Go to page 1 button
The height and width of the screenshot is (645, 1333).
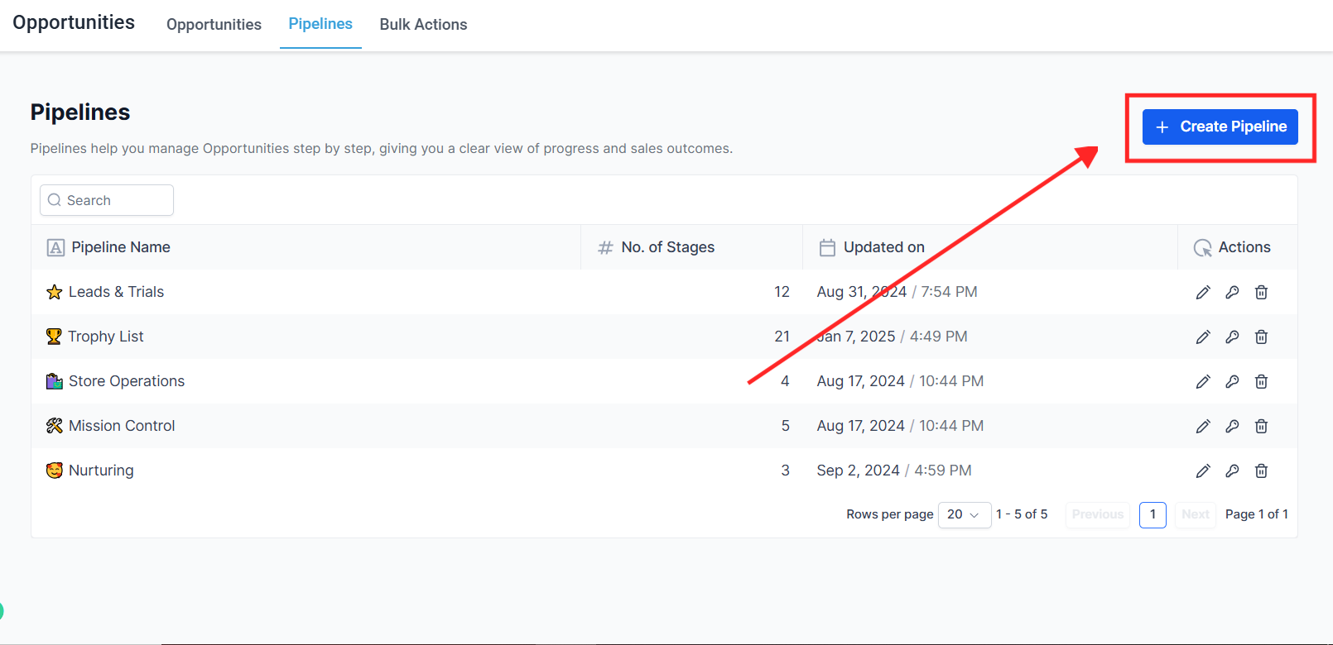[1153, 514]
